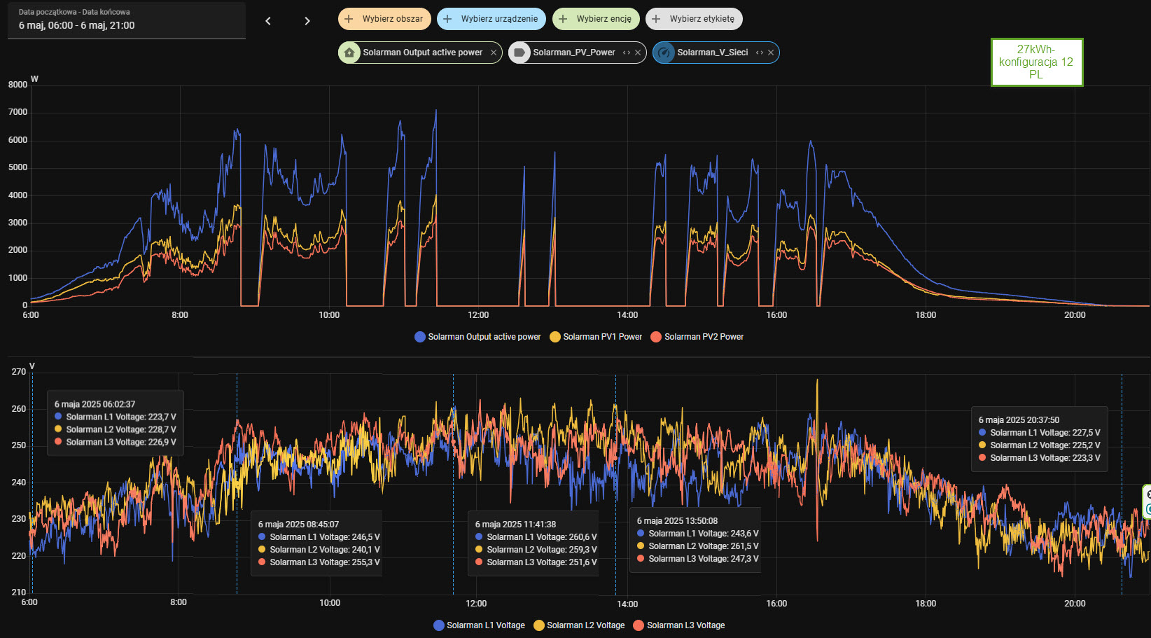Image resolution: width=1151 pixels, height=638 pixels.
Task: Toggle Solarman L1 Voltage series in legend
Action: [x=479, y=625]
